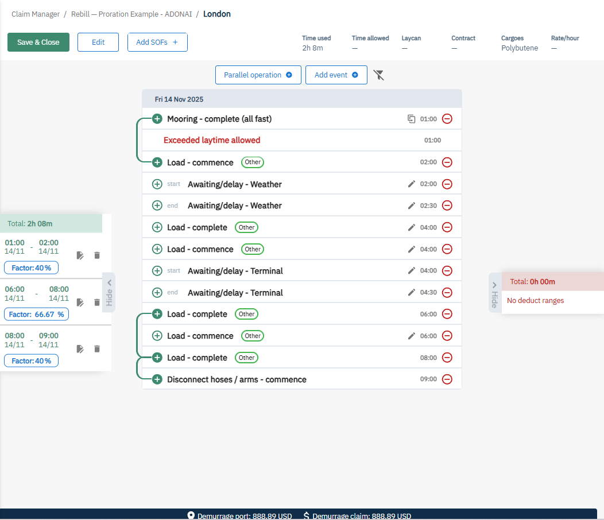Remove the Disconnect hoses / arms - commence event

pyautogui.click(x=447, y=379)
